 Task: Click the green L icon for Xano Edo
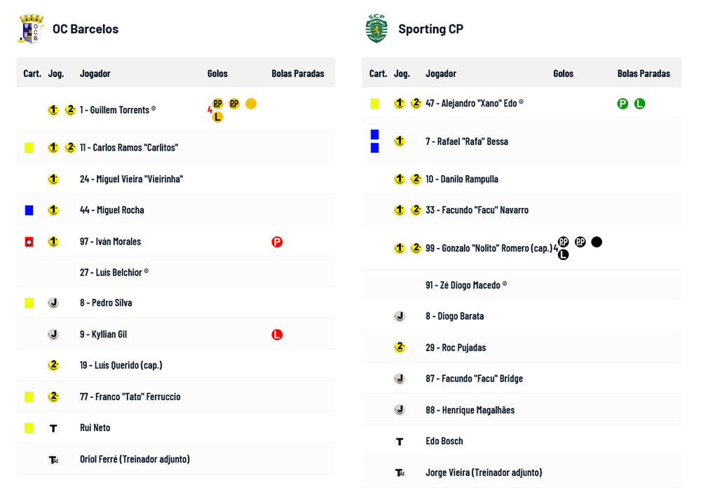[x=639, y=104]
